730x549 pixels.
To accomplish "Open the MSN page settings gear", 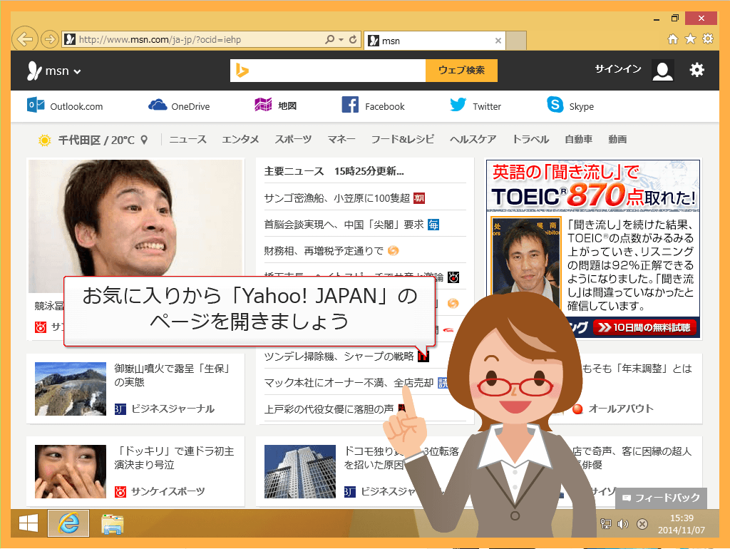I will tap(696, 70).
